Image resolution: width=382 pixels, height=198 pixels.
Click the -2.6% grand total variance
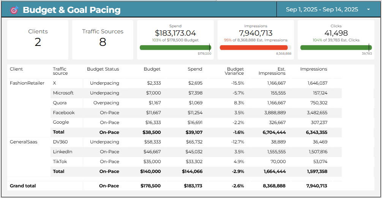(x=238, y=186)
